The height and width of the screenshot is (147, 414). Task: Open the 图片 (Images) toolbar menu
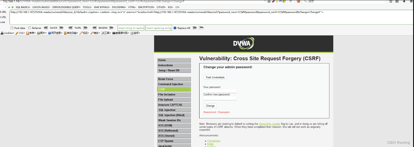click(x=42, y=33)
